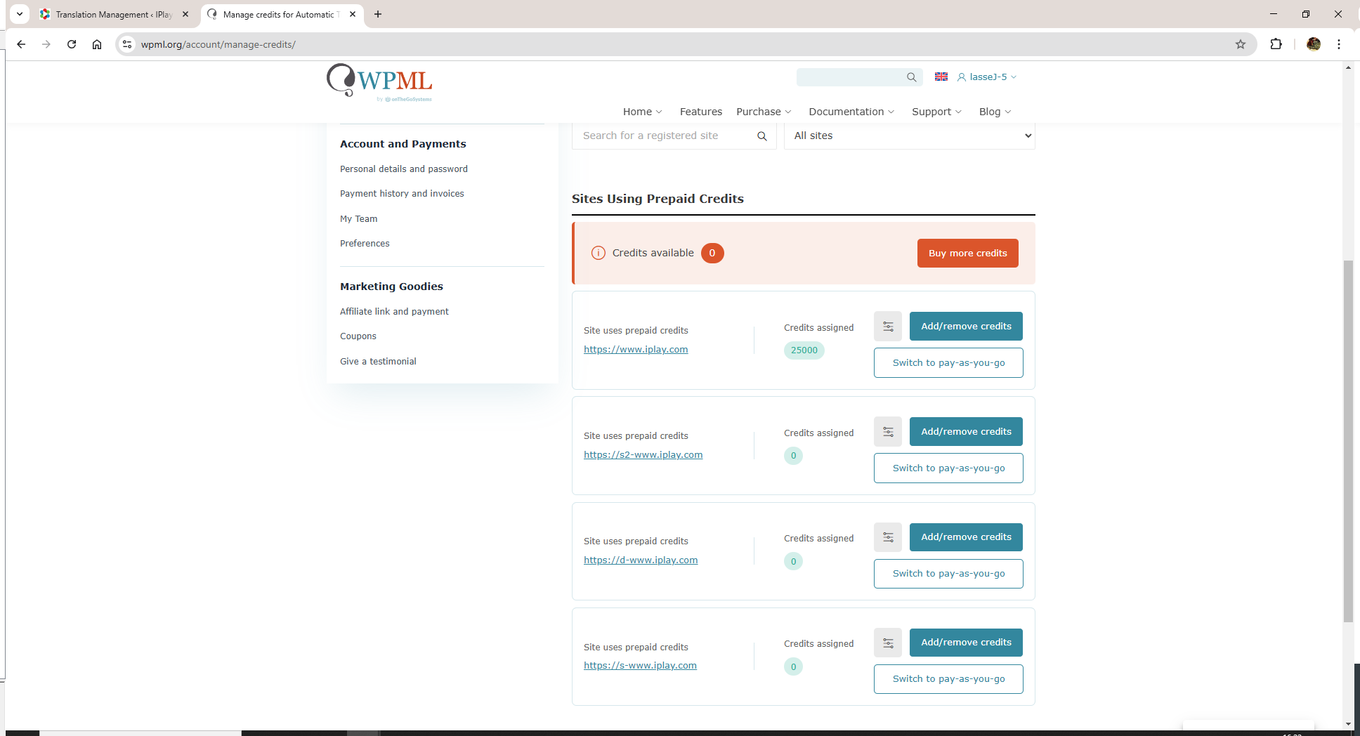Open the browser extensions menu
This screenshot has width=1360, height=736.
click(x=1276, y=44)
